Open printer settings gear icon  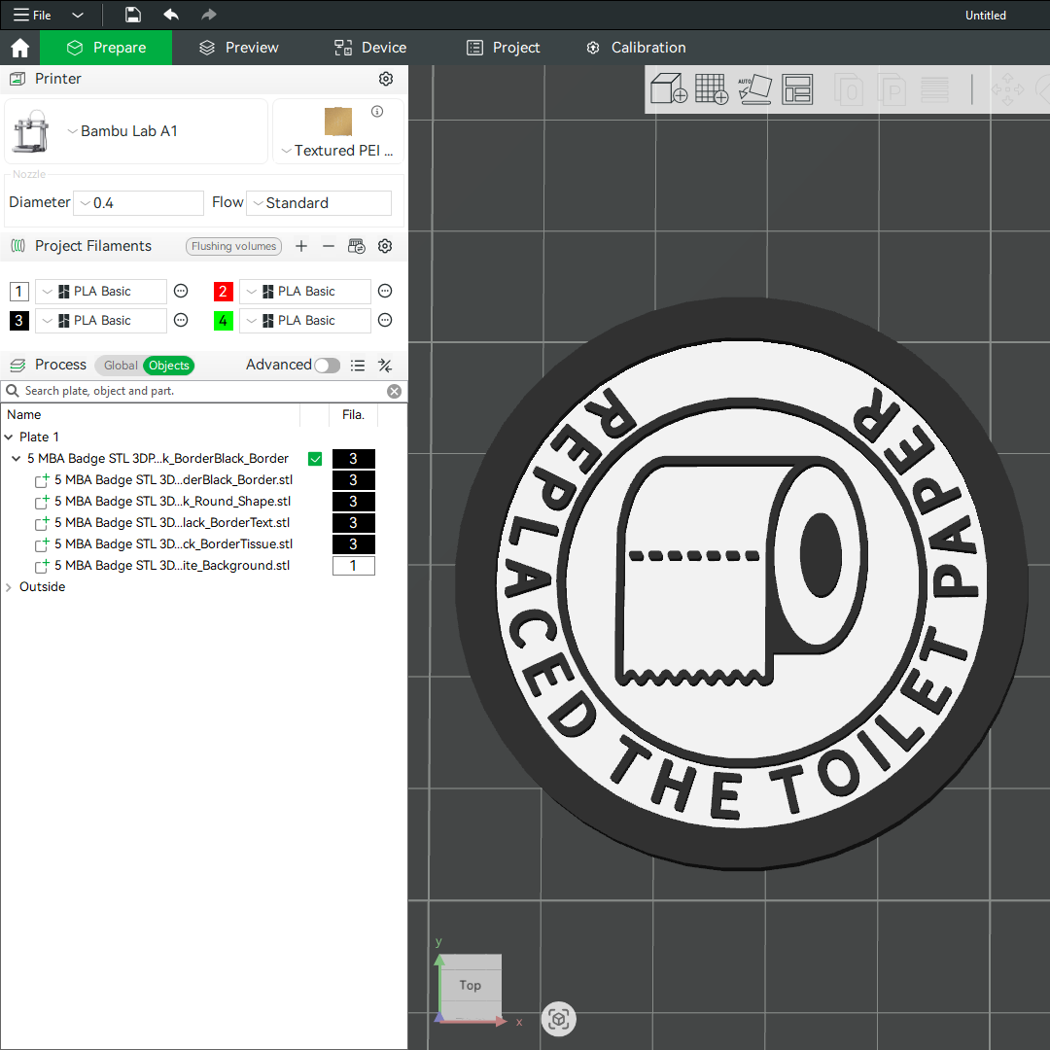(386, 79)
